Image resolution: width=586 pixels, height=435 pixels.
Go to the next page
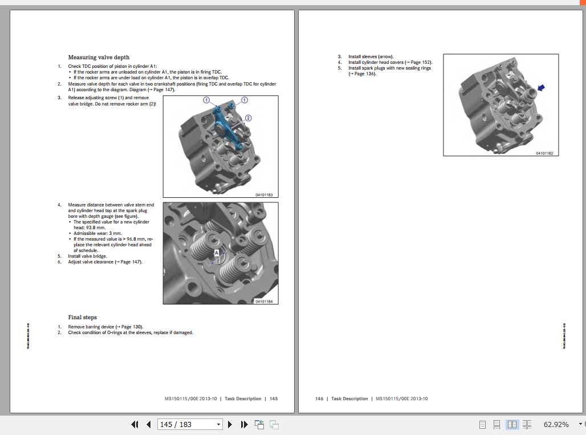tap(230, 424)
